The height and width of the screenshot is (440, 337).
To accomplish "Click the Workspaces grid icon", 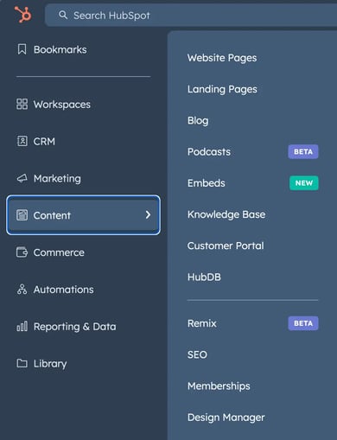I will [22, 104].
